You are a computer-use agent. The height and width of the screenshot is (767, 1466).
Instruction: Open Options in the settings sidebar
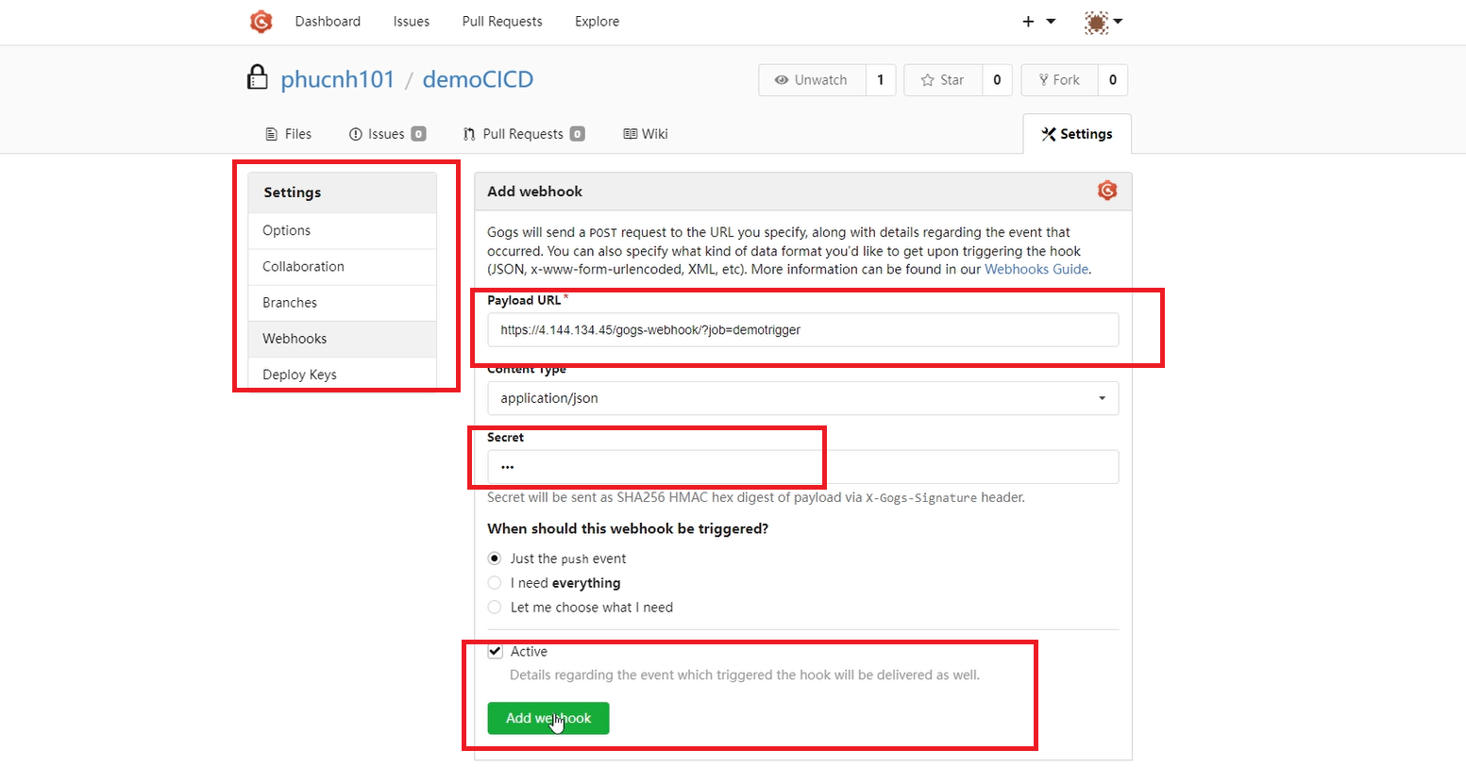[343, 231]
